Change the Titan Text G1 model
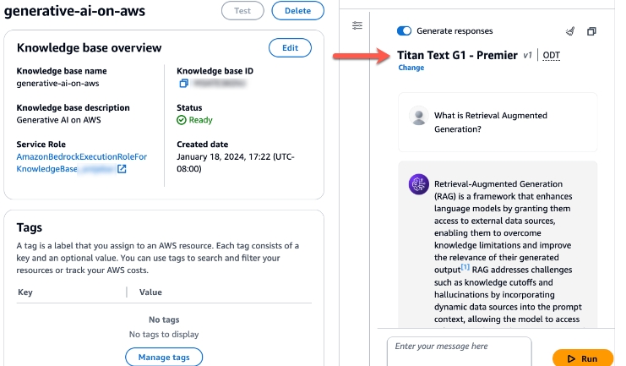The height and width of the screenshot is (366, 626). tap(411, 68)
